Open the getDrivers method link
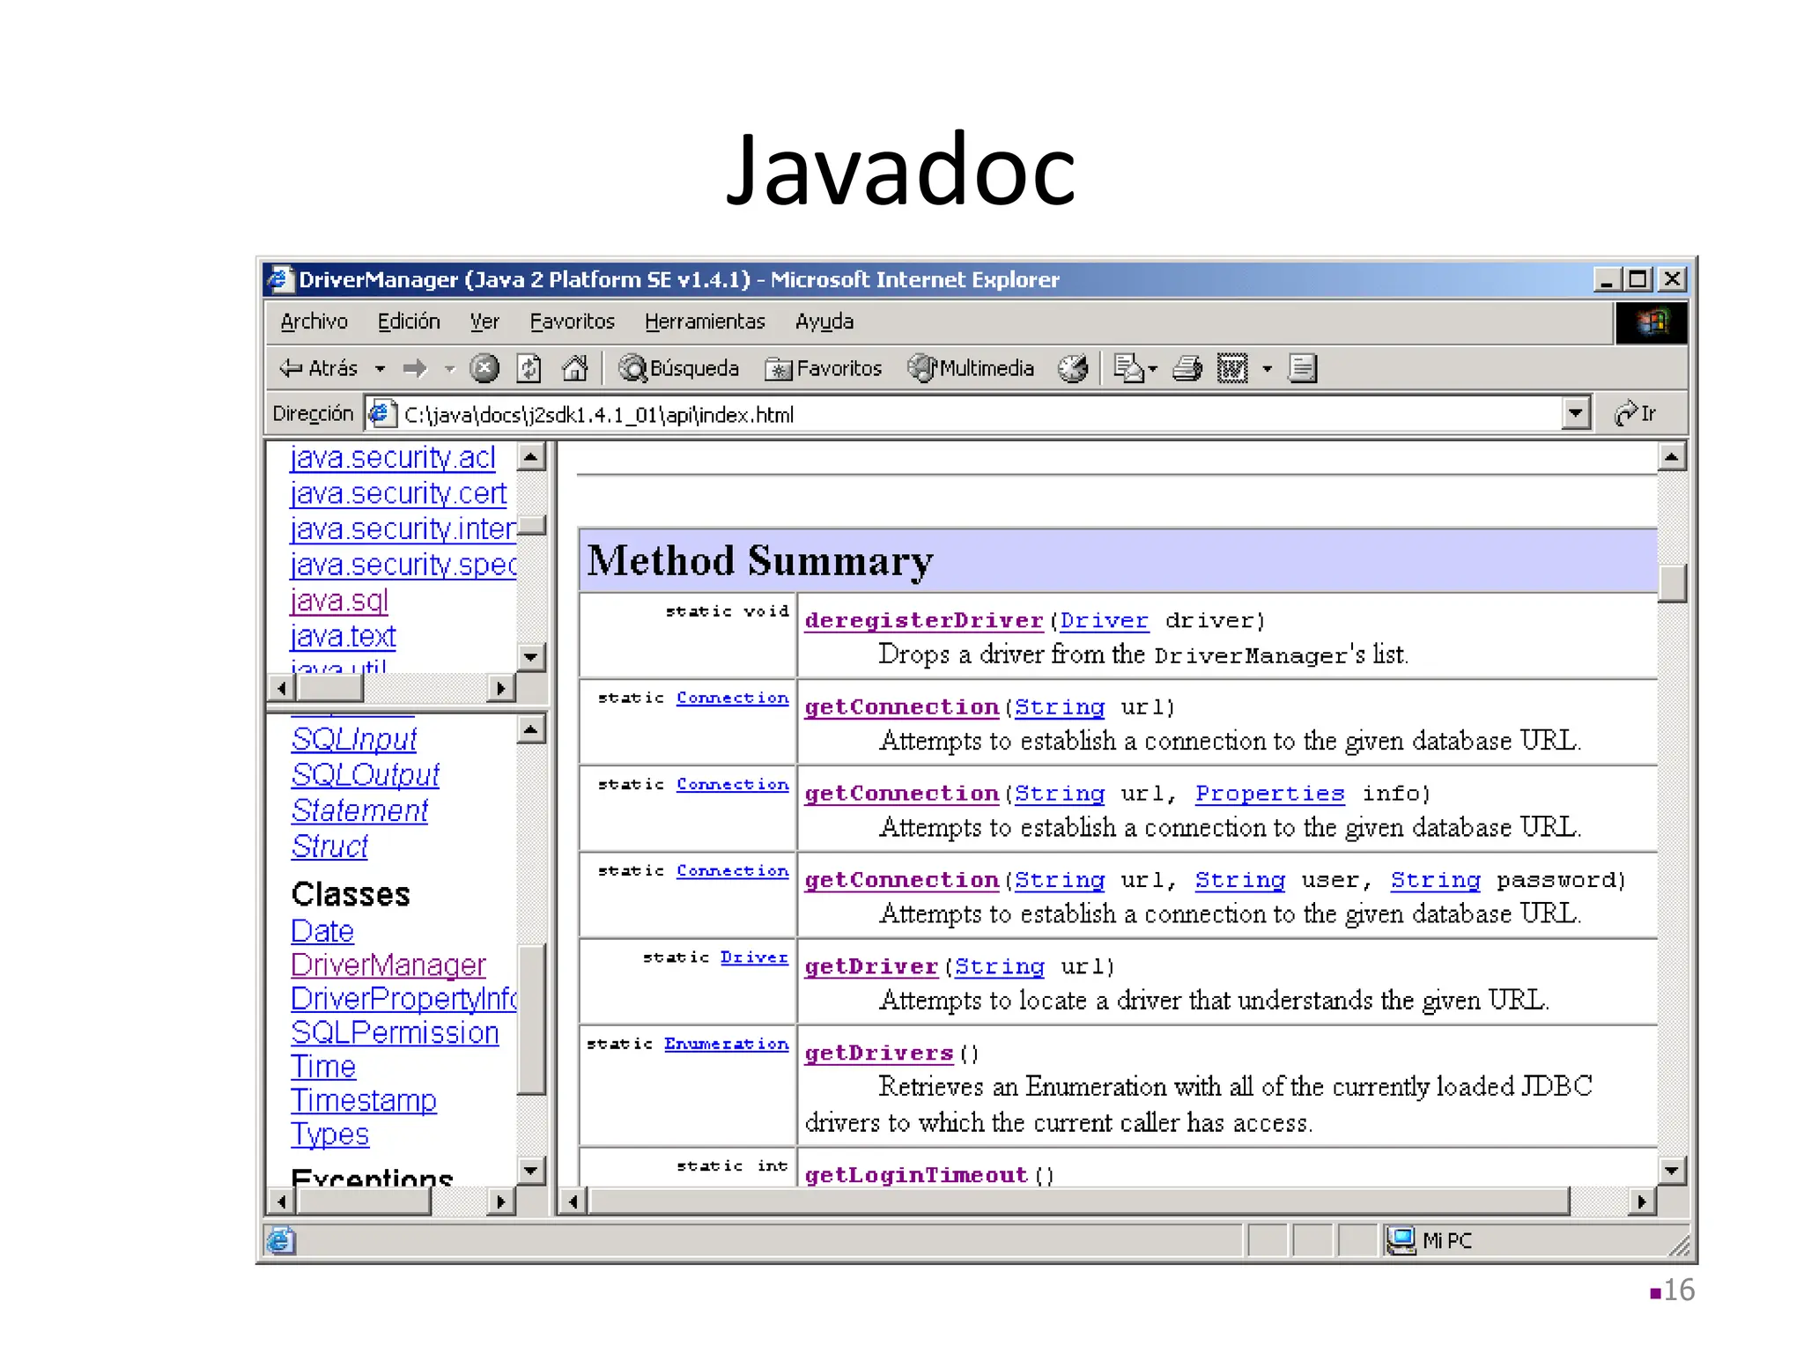 [x=879, y=1054]
